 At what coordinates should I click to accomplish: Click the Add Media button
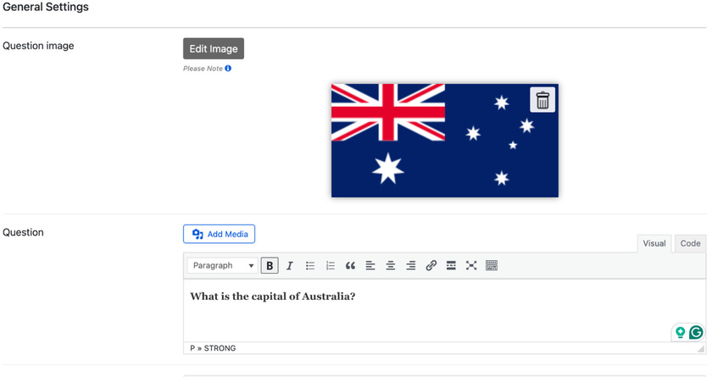[x=219, y=234]
